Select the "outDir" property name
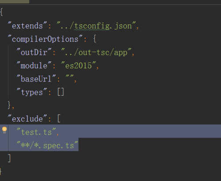The image size is (221, 181). pos(34,52)
